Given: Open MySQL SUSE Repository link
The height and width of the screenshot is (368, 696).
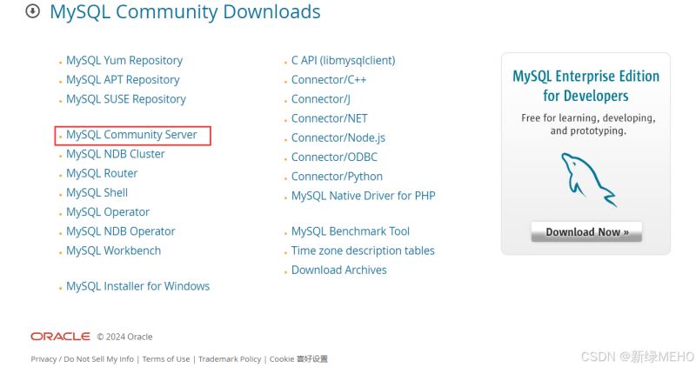Looking at the screenshot, I should 126,99.
